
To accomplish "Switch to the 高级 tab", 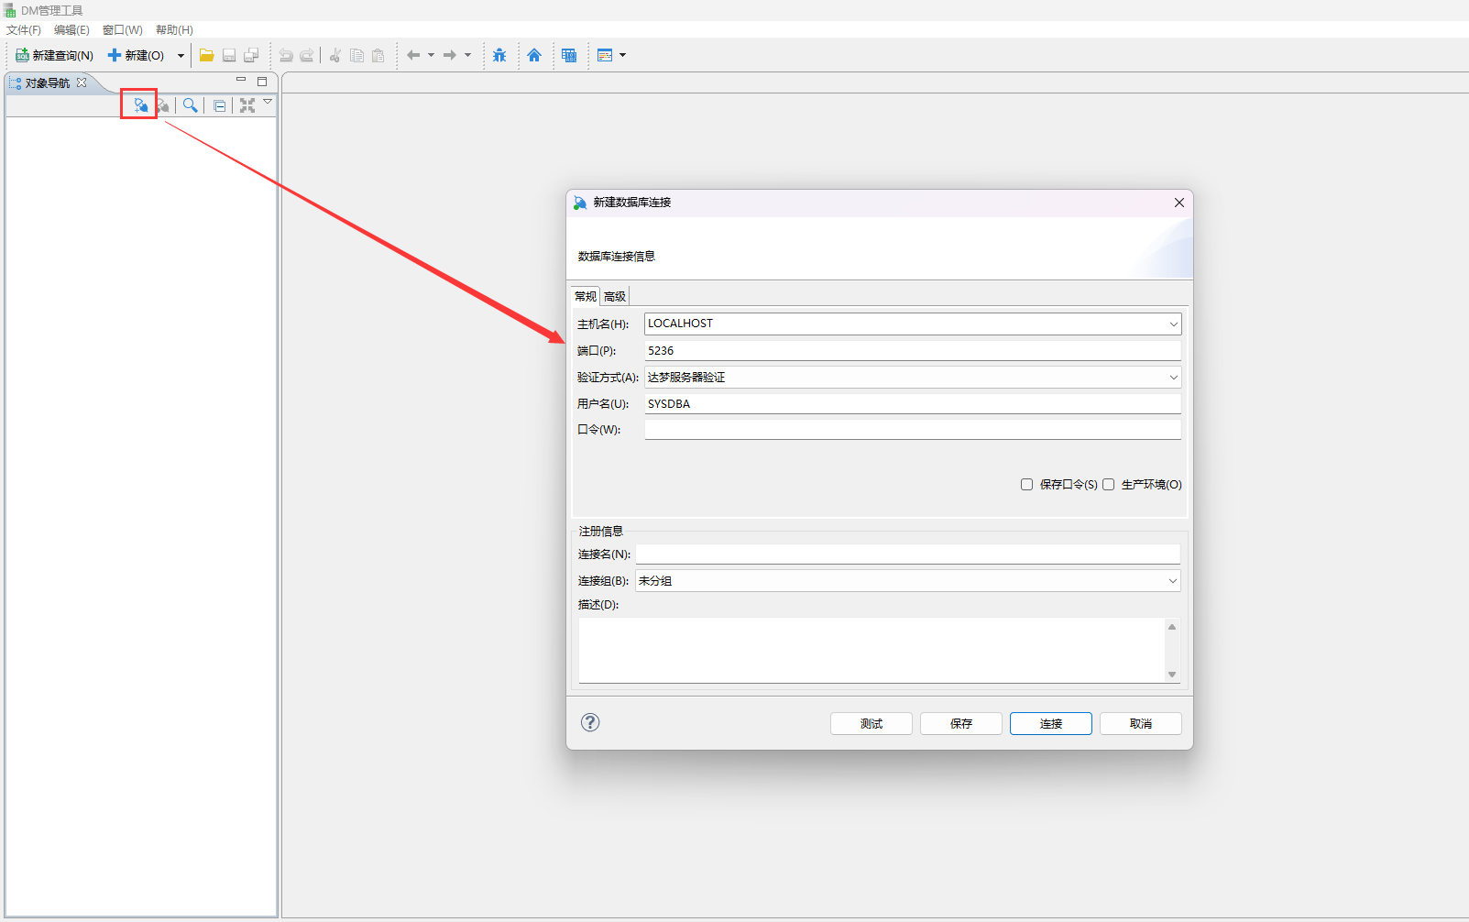I will (615, 296).
